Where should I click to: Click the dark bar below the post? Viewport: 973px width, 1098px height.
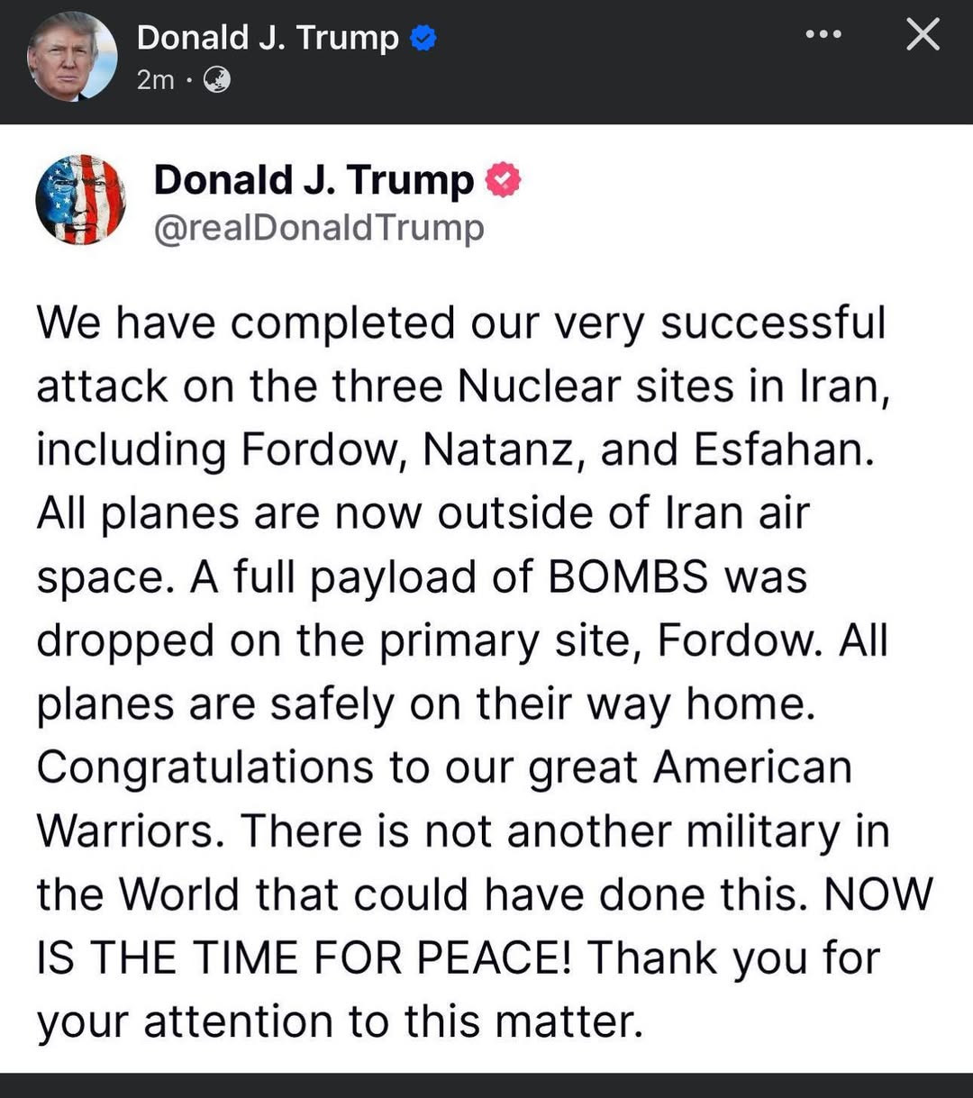[486, 1085]
